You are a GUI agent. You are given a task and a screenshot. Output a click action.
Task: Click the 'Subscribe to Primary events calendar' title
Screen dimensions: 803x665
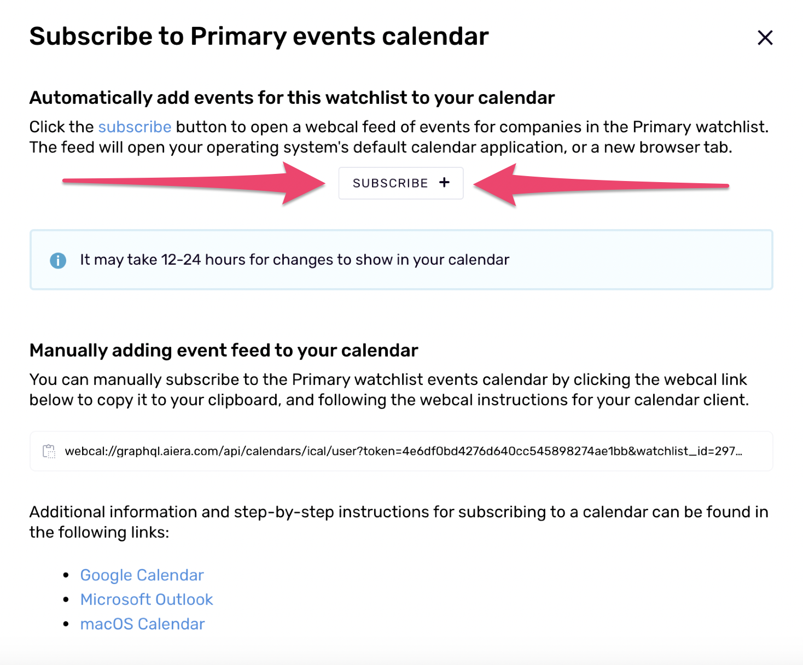point(259,37)
